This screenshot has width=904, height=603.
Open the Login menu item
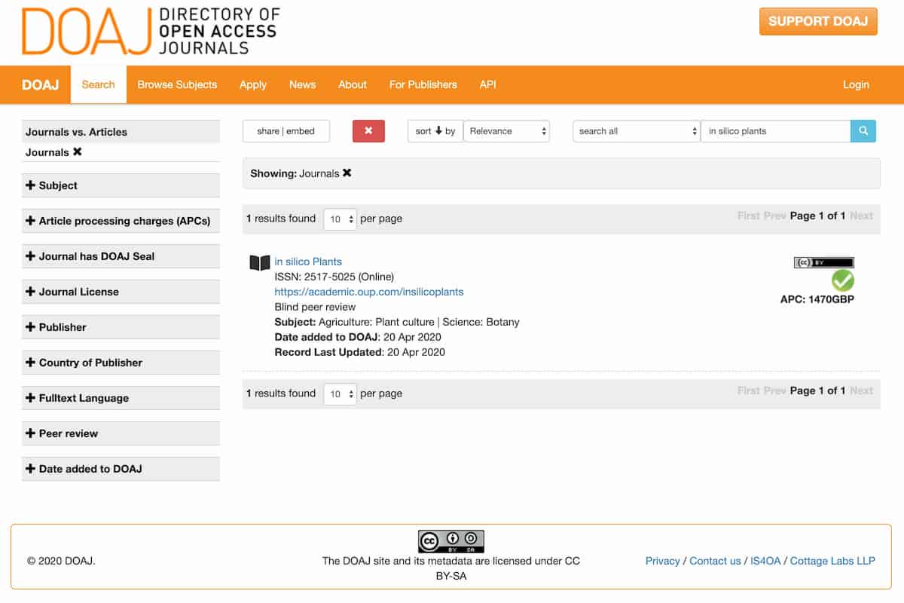(x=855, y=84)
